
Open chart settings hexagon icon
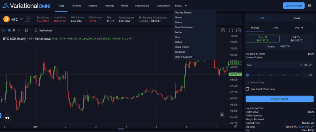pyautogui.click(x=223, y=30)
